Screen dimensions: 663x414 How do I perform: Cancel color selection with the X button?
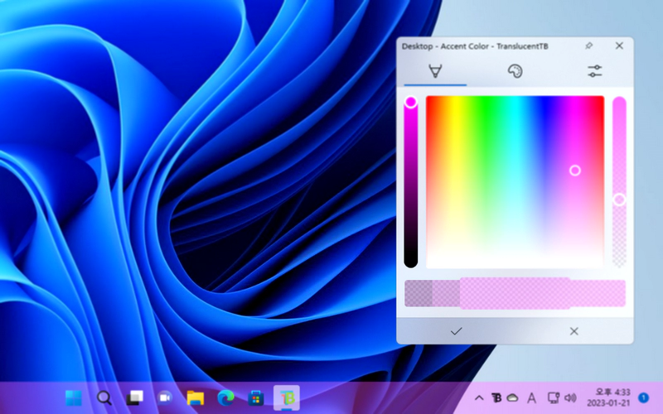click(574, 331)
